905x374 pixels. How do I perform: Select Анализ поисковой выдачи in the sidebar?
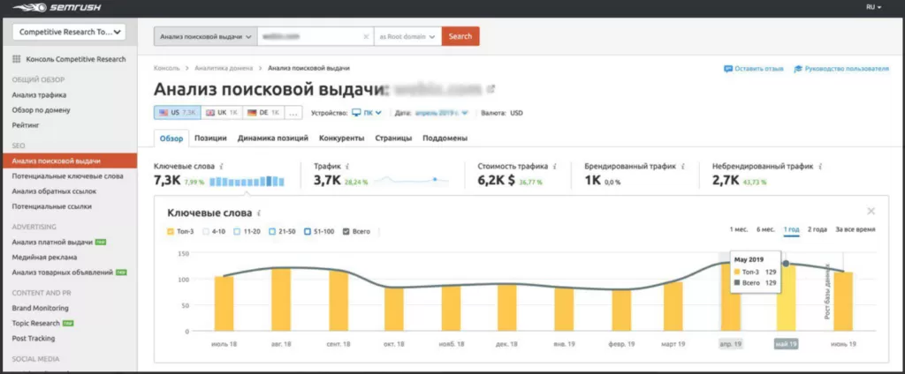pos(69,161)
